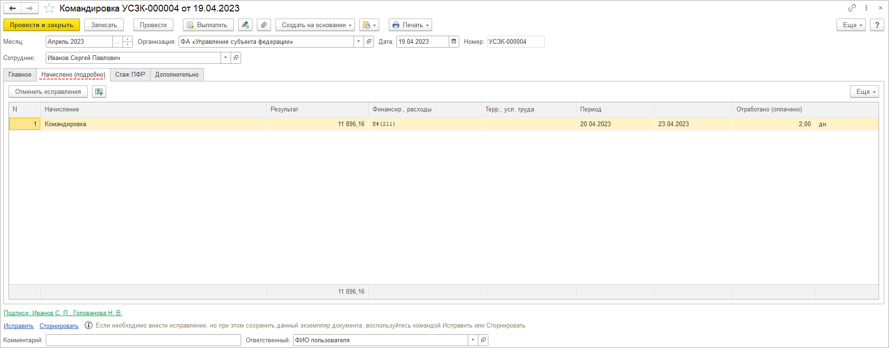889x348 pixels.
Task: Add document to favorites star
Action: click(49, 8)
